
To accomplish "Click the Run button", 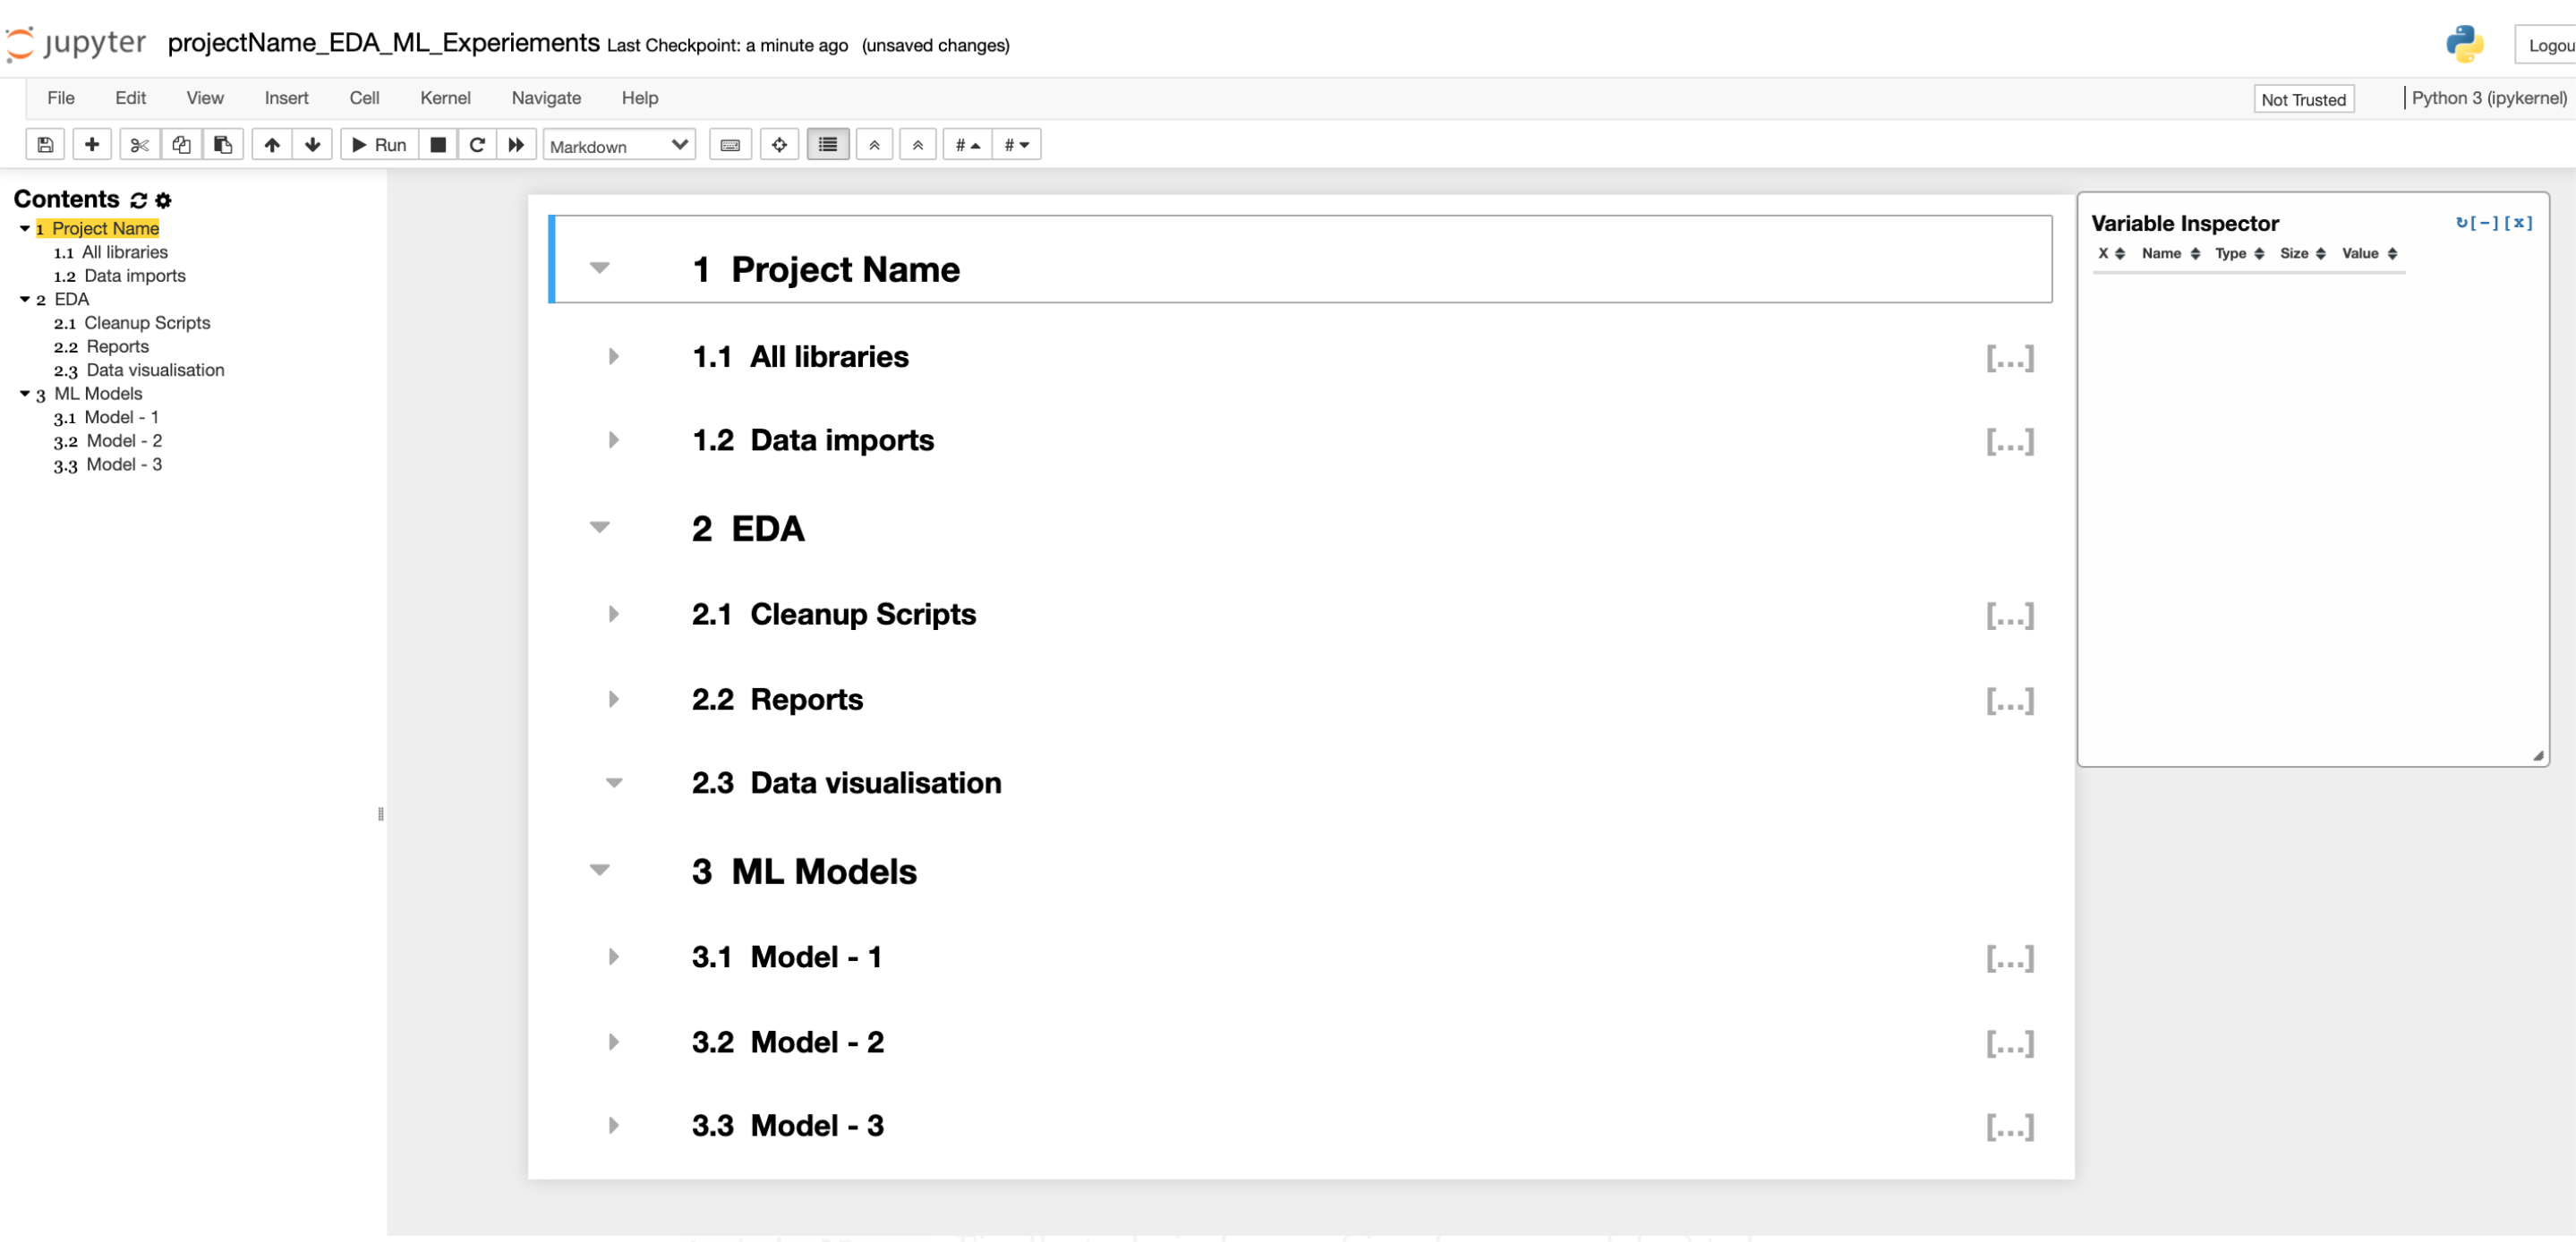I will click(379, 145).
